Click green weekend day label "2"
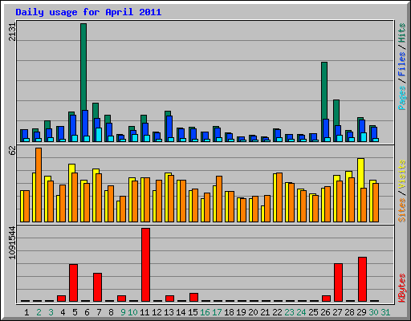The height and width of the screenshot is (321, 411). coord(39,312)
